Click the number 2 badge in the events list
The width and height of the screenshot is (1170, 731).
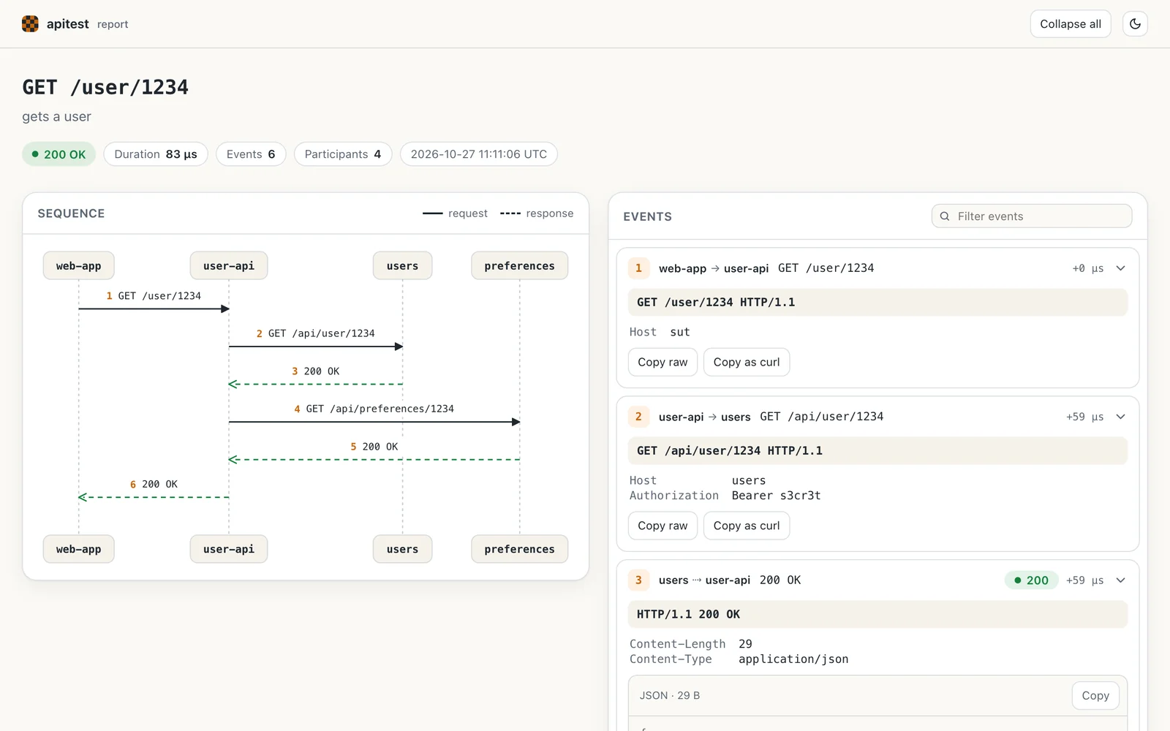click(x=638, y=417)
